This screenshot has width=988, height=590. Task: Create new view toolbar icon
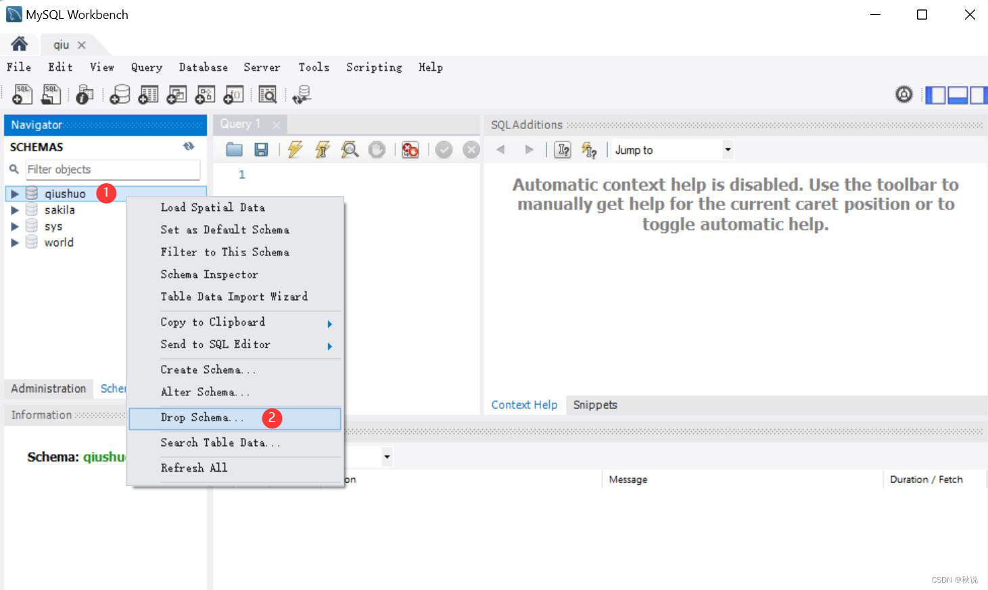click(177, 95)
